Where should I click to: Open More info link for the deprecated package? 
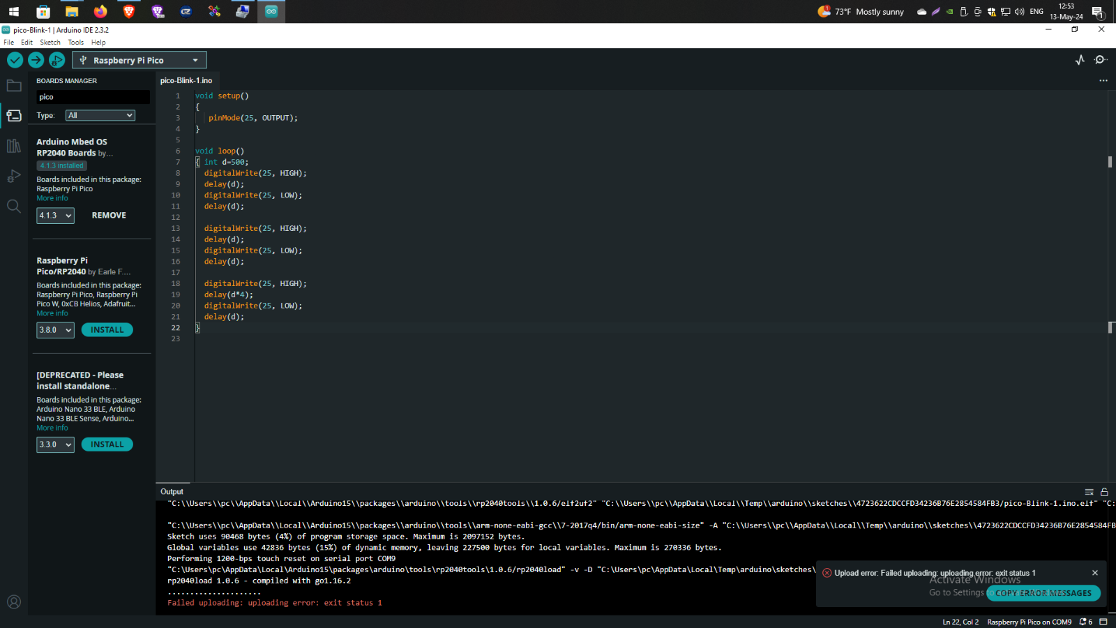click(x=52, y=428)
